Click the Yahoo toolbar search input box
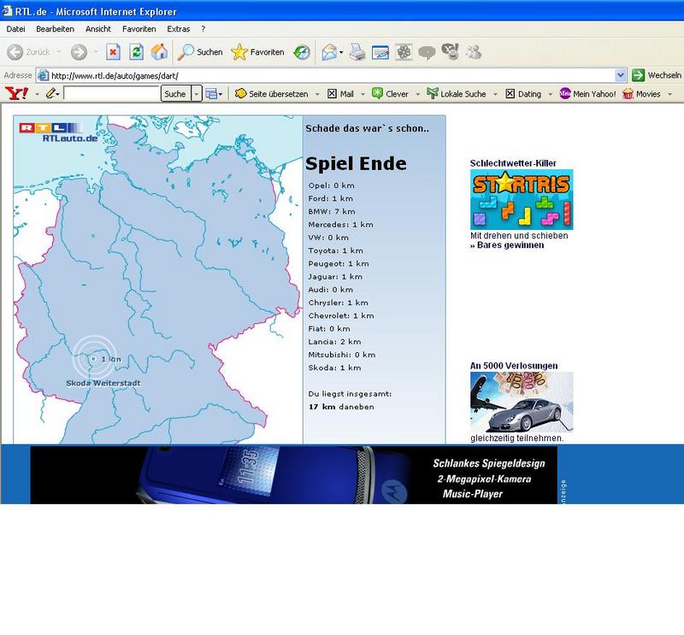Screen dimensions: 684x635 click(x=112, y=93)
